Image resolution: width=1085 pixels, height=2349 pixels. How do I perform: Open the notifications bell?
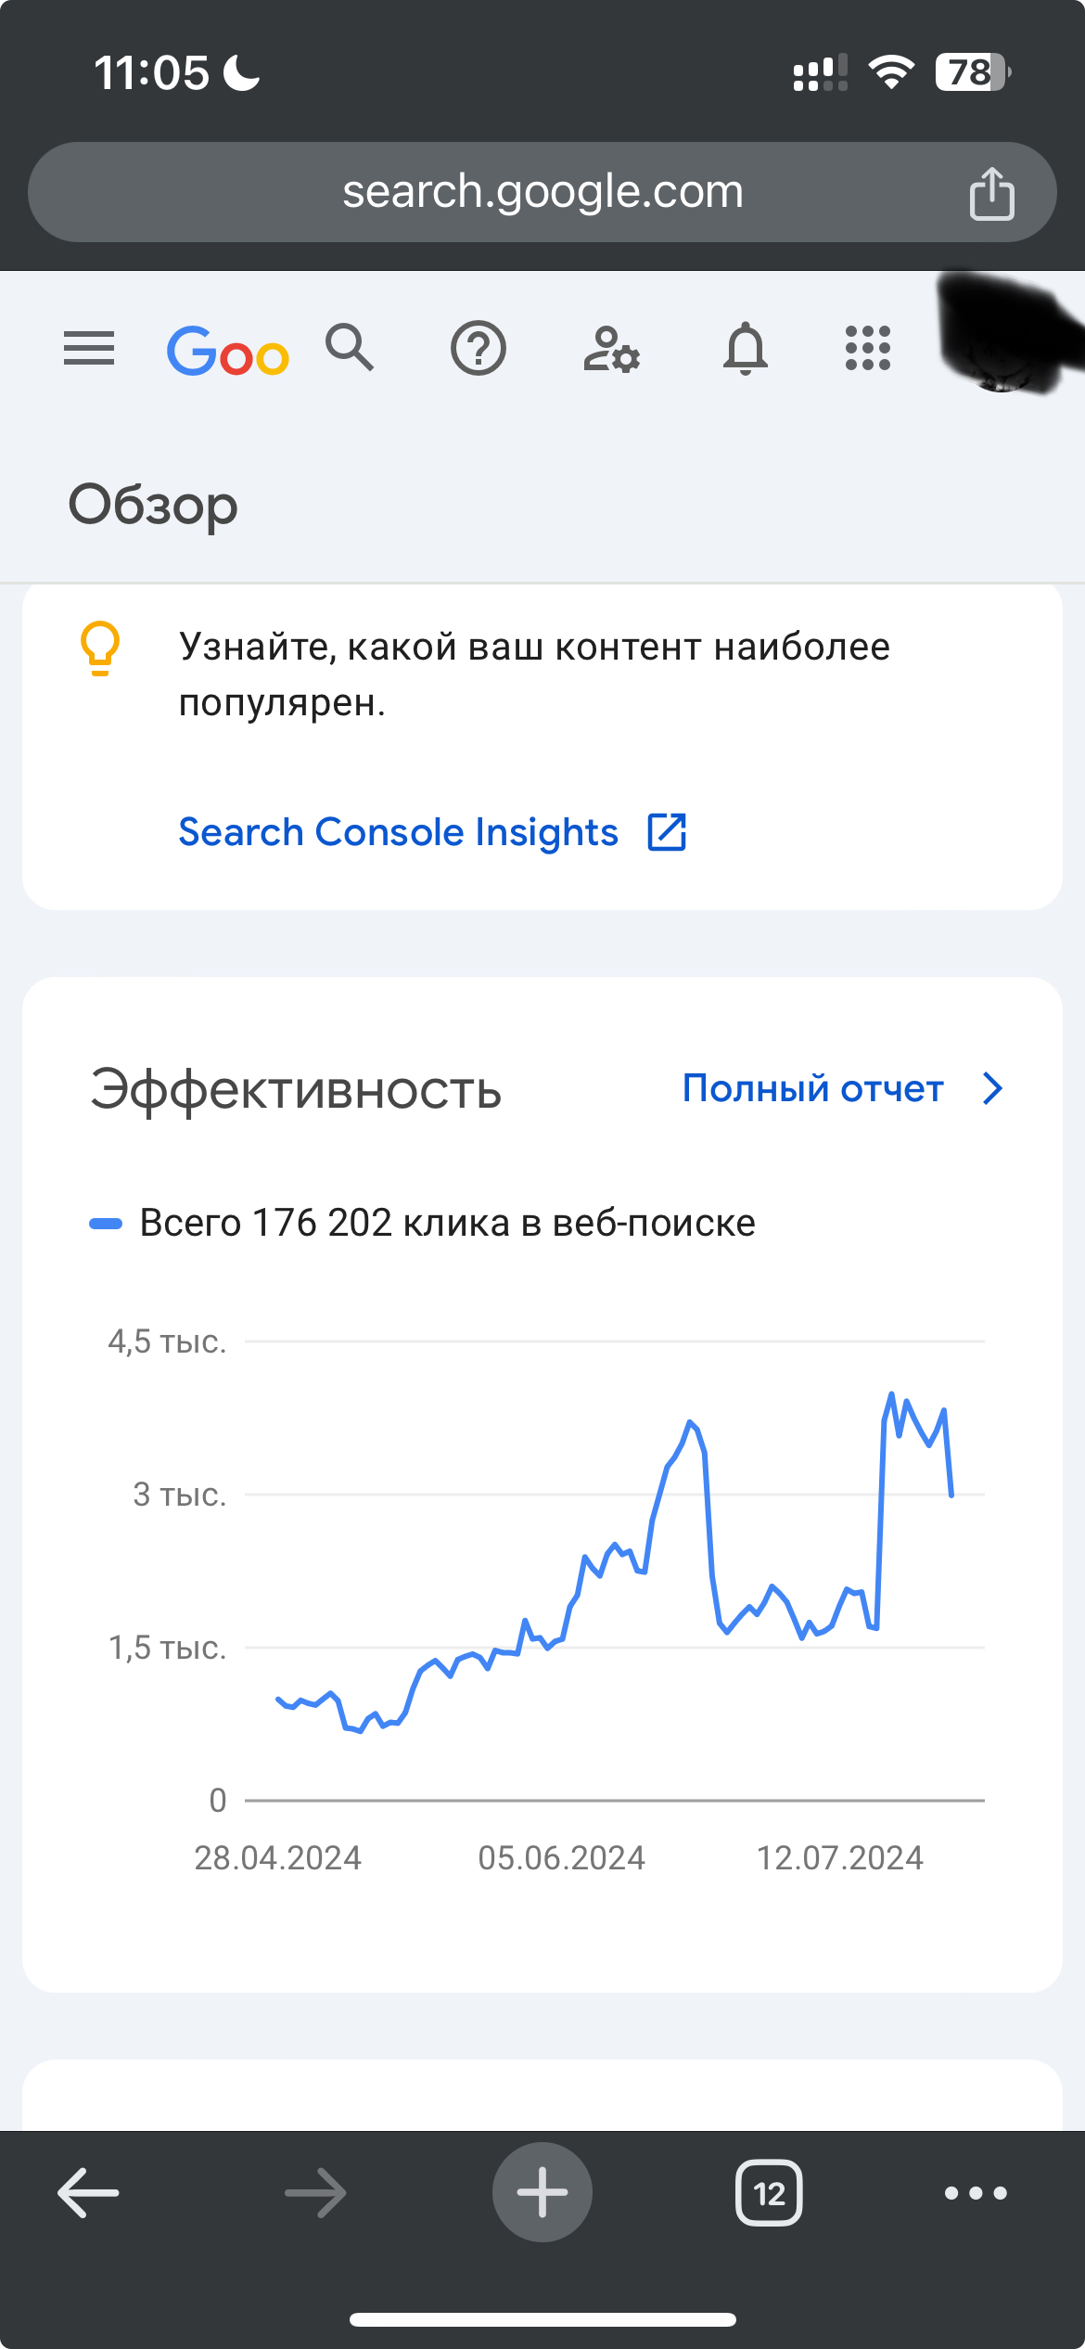(746, 350)
